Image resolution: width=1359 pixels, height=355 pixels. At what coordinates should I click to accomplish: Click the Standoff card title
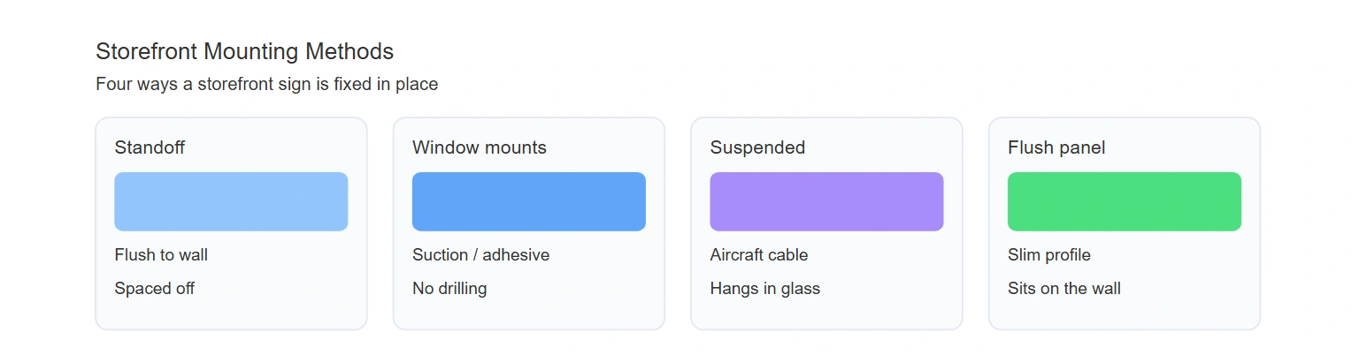pos(150,147)
